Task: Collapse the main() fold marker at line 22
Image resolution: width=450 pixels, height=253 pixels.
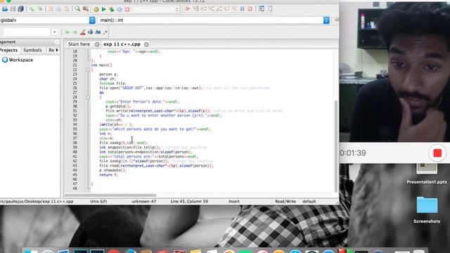Action: pyautogui.click(x=88, y=70)
